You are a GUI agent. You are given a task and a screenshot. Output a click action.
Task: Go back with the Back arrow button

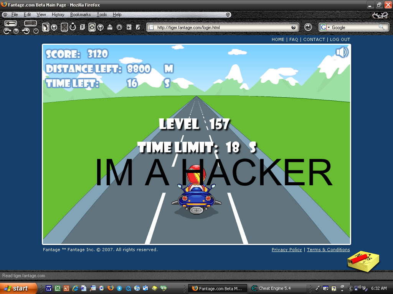pyautogui.click(x=10, y=23)
